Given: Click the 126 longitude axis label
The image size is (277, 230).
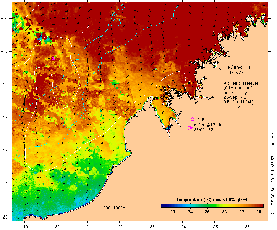Looking at the screenshot, I should pos(246,227).
